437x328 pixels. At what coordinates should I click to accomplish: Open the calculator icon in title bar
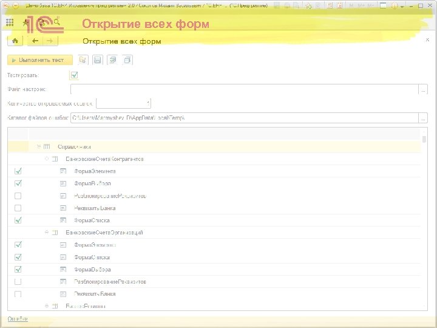(330, 5)
